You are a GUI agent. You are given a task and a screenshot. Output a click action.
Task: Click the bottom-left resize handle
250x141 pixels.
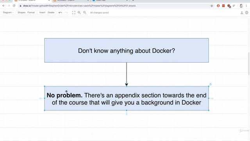(x=45, y=110)
